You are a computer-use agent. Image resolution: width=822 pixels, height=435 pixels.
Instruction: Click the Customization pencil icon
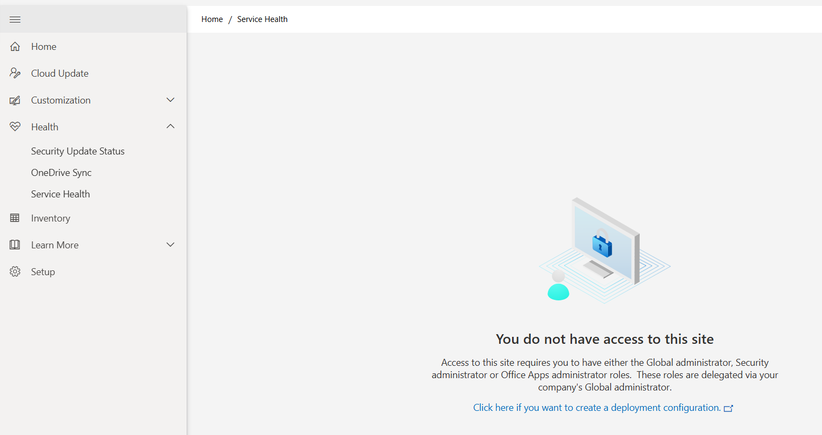15,100
